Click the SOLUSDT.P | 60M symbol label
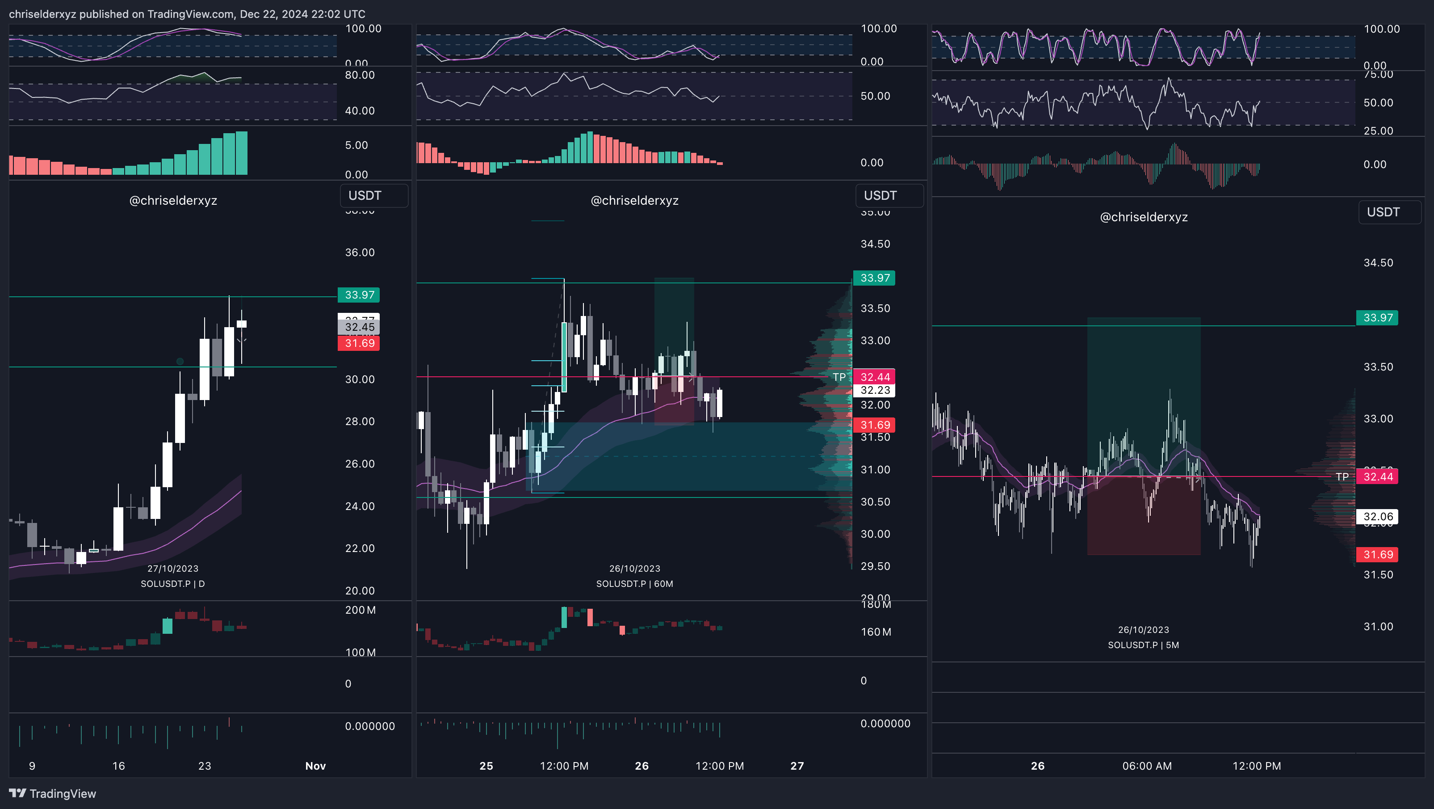1434x809 pixels. (635, 583)
